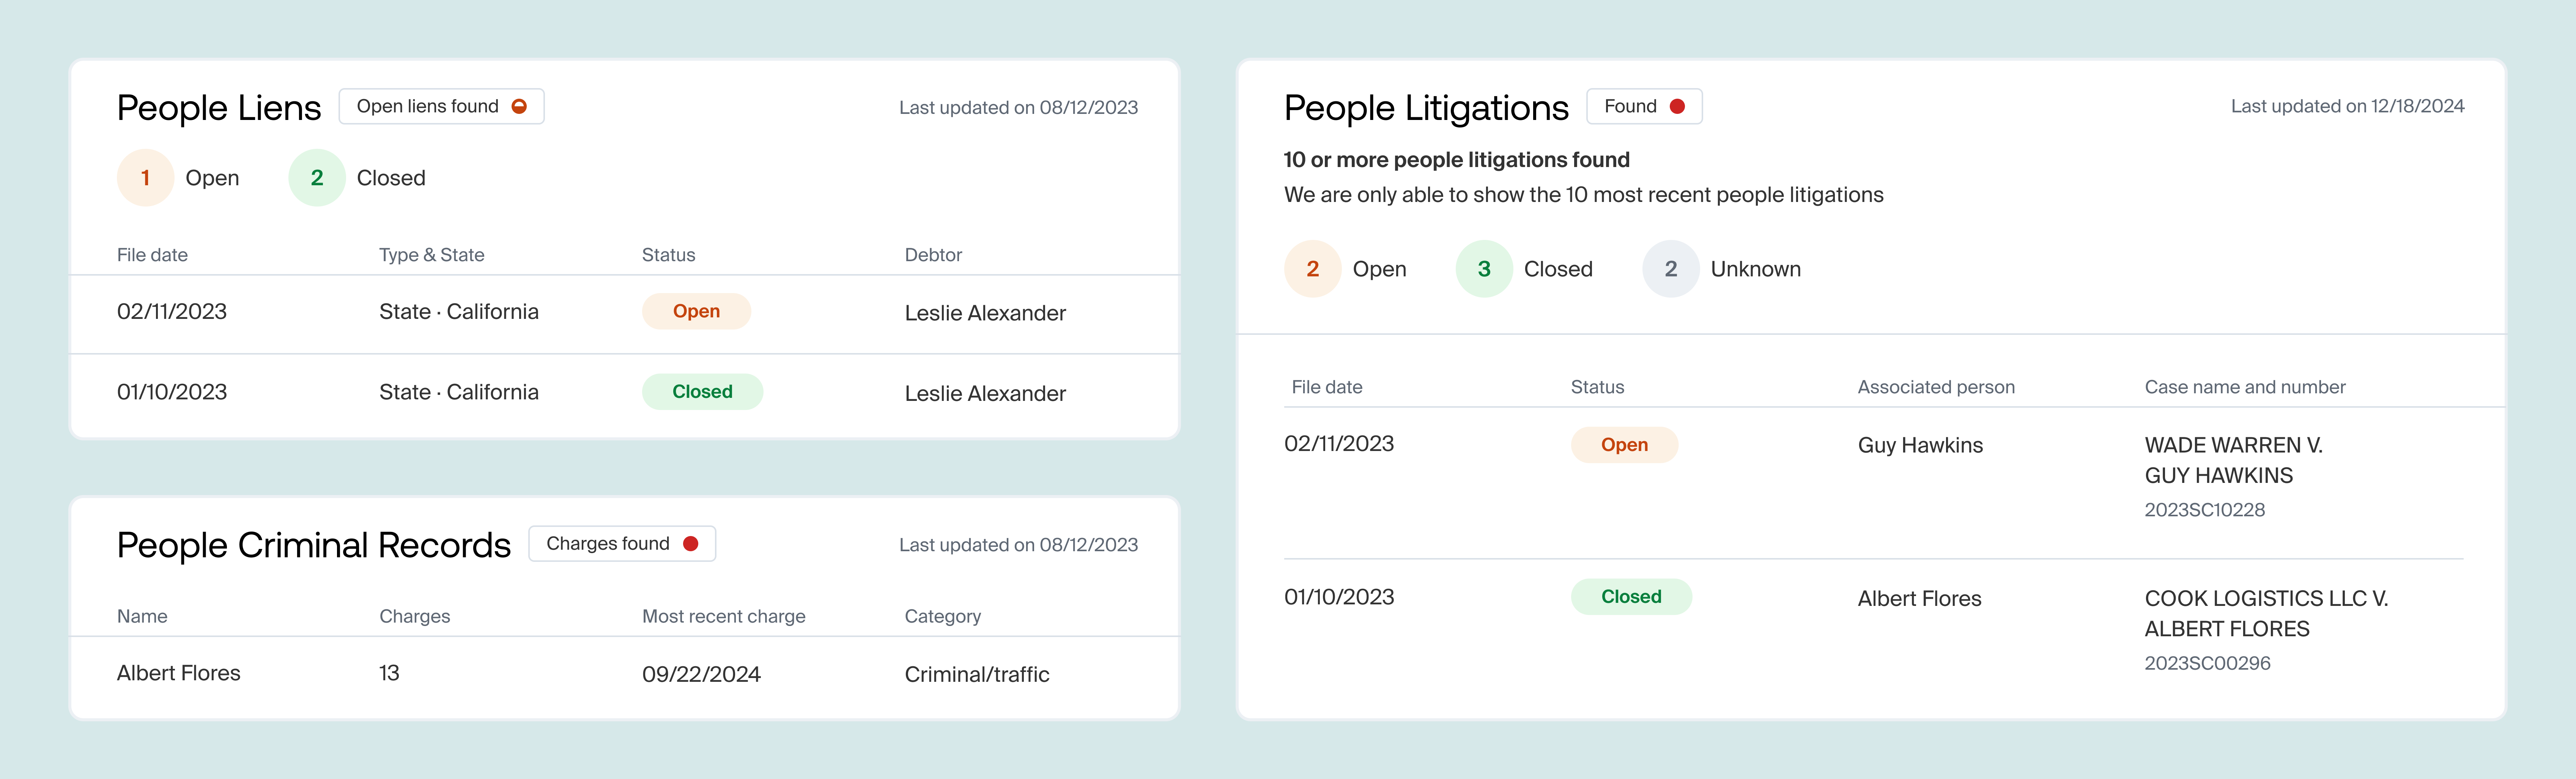The image size is (2576, 779).
Task: Click the Closed status pill in litigations table
Action: pyautogui.click(x=1631, y=597)
